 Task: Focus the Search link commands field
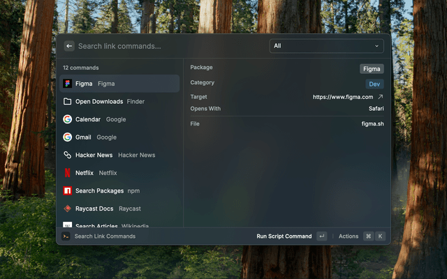click(x=171, y=46)
